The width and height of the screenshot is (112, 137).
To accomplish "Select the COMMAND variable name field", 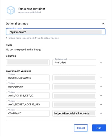I will pos(28,113).
